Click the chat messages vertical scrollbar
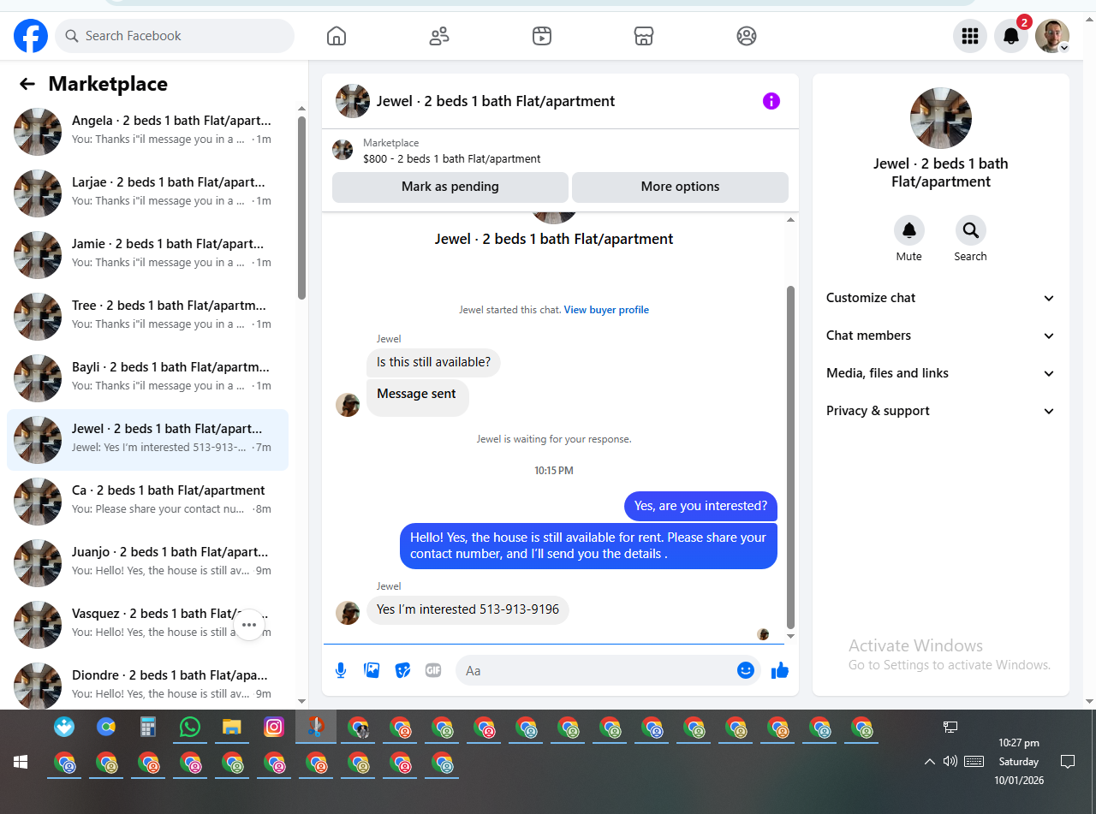Viewport: 1096px width, 814px height. click(790, 458)
